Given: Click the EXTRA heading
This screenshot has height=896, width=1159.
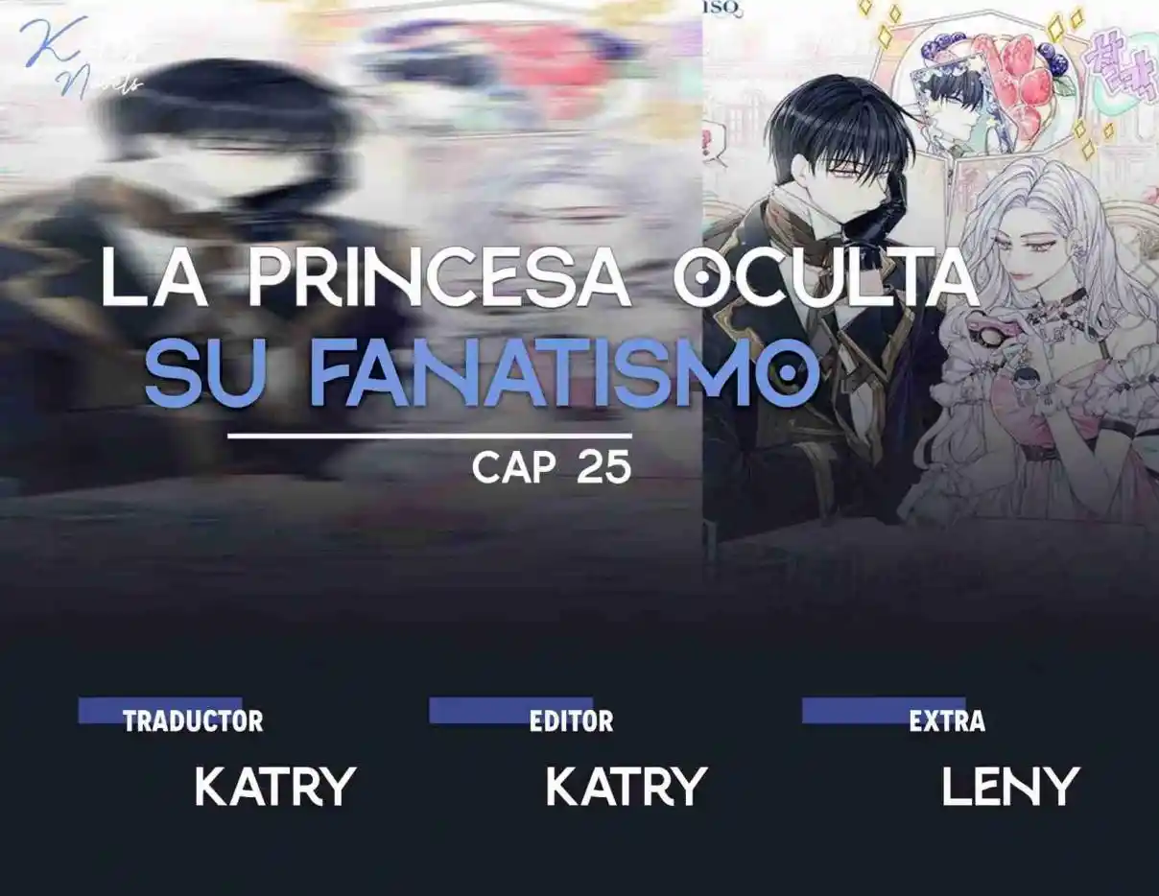Looking at the screenshot, I should click(x=947, y=721).
